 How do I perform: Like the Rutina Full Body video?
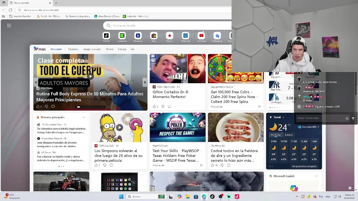tap(38, 106)
